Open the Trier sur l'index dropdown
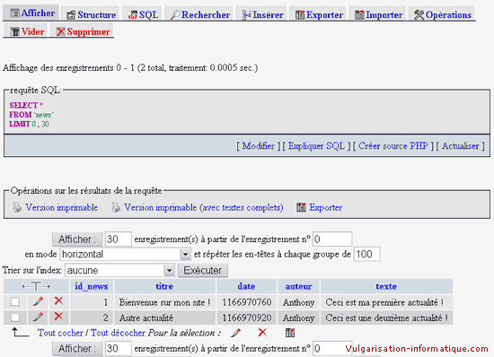494x357 pixels. 120,270
